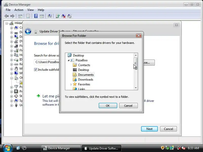
Task: Click the 6:33 AM taskbar clock
Action: (x=193, y=148)
